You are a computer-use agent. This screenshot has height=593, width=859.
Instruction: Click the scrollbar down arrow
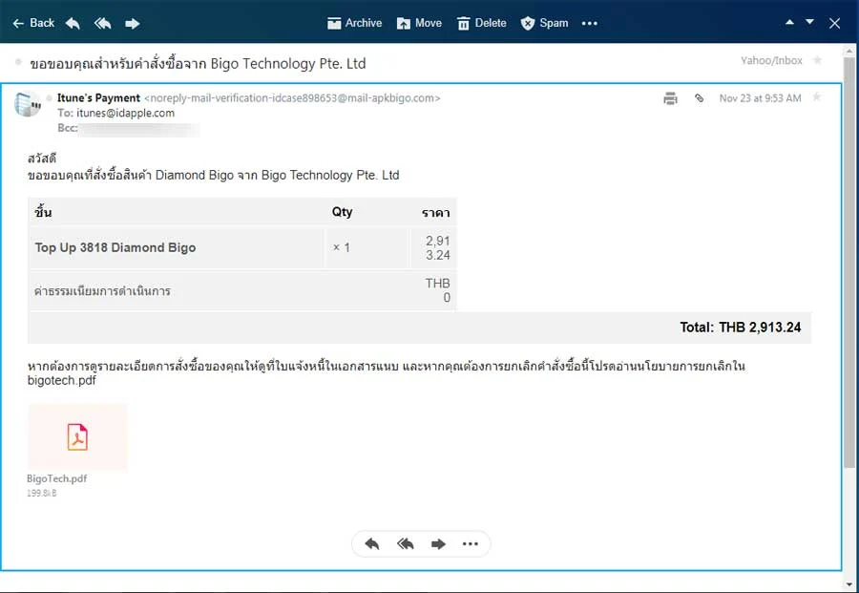coord(849,583)
